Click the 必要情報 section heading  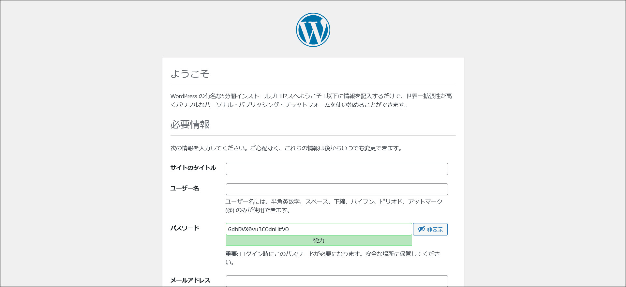[190, 125]
